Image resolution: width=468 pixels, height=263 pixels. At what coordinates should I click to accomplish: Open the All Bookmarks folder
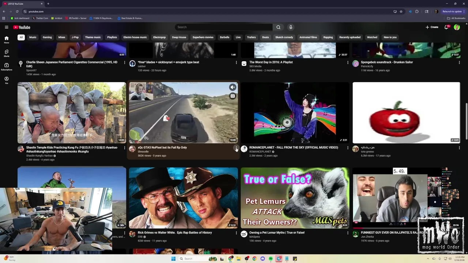pos(456,18)
